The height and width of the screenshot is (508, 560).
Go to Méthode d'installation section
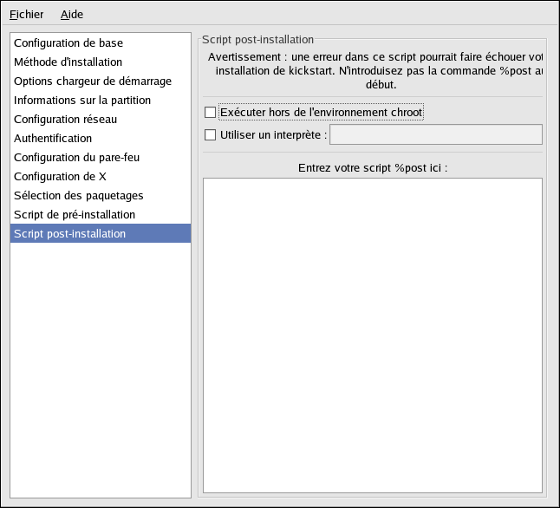pos(101,62)
